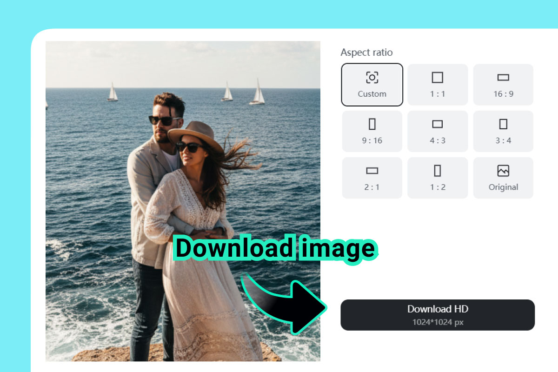558x372 pixels.
Task: Activate the Original ratio option
Action: coord(503,178)
